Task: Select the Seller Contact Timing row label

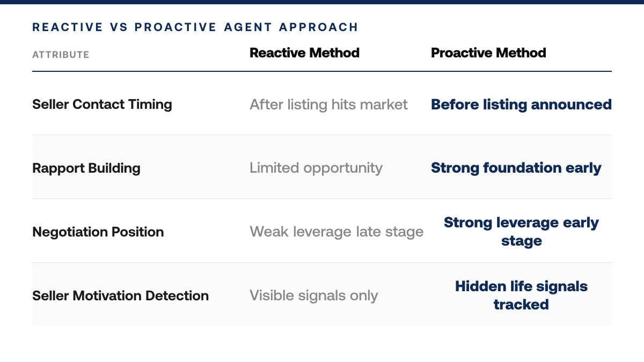Action: [x=102, y=104]
